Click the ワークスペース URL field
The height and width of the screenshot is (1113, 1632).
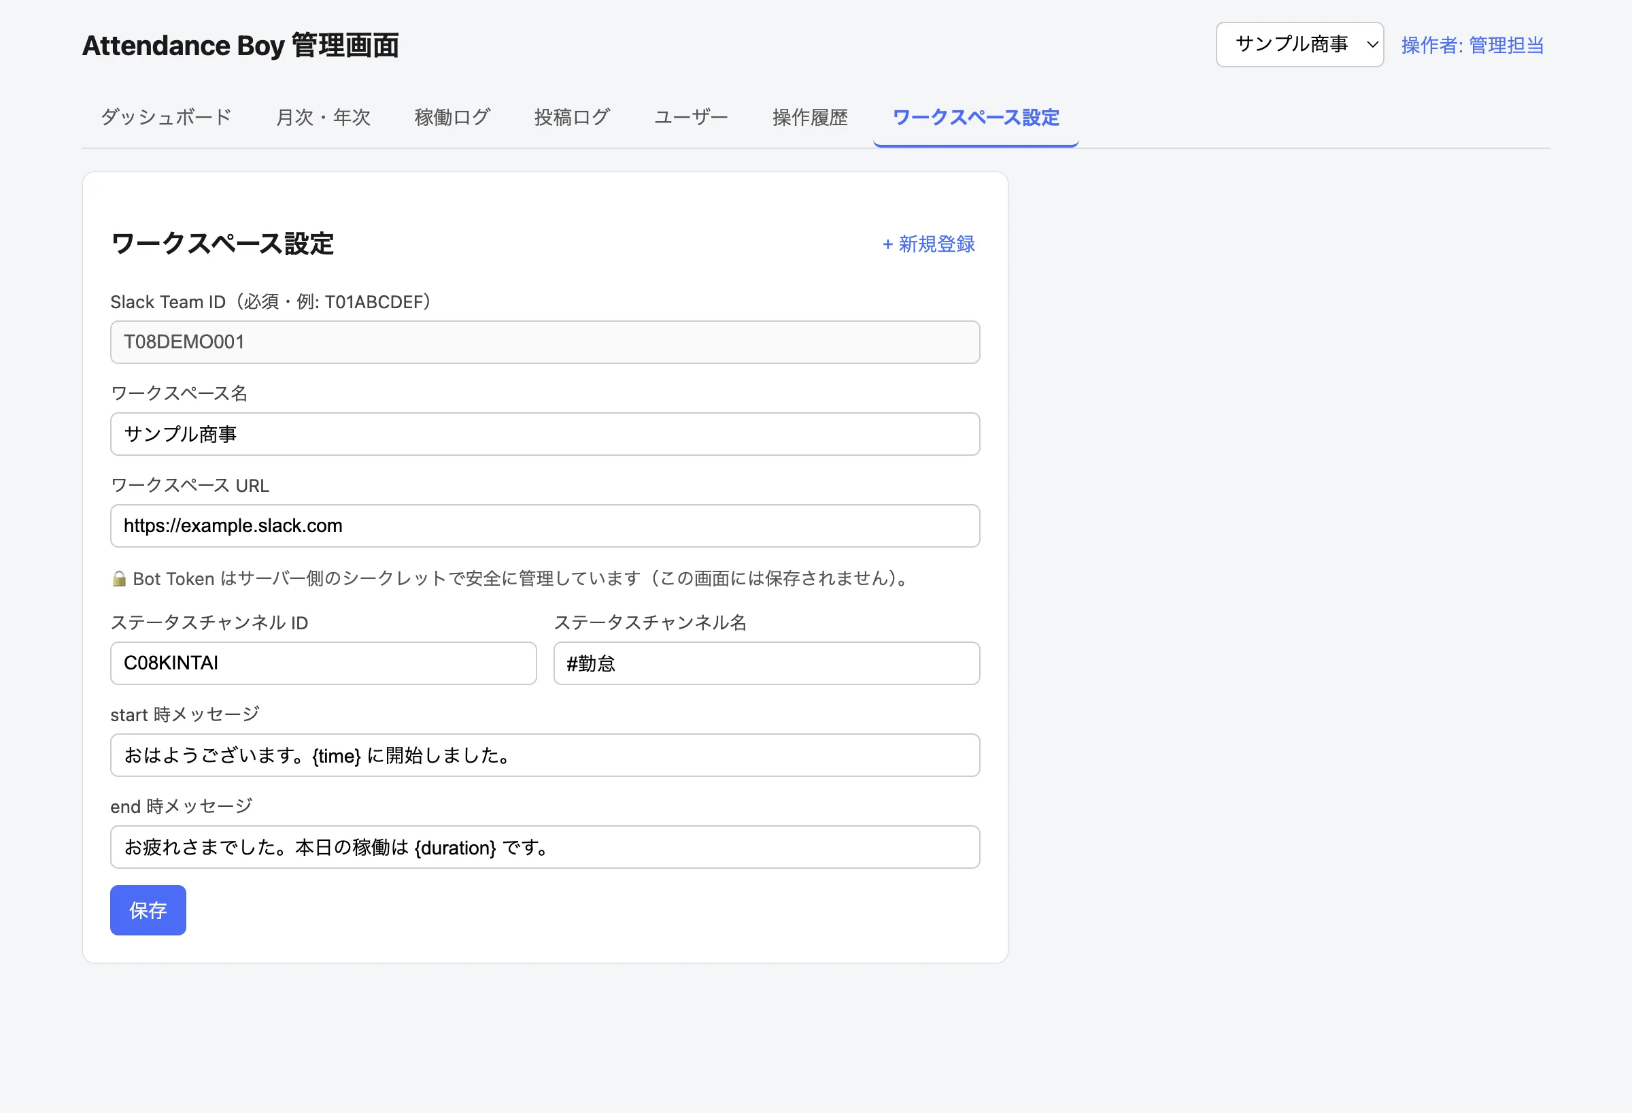click(545, 526)
